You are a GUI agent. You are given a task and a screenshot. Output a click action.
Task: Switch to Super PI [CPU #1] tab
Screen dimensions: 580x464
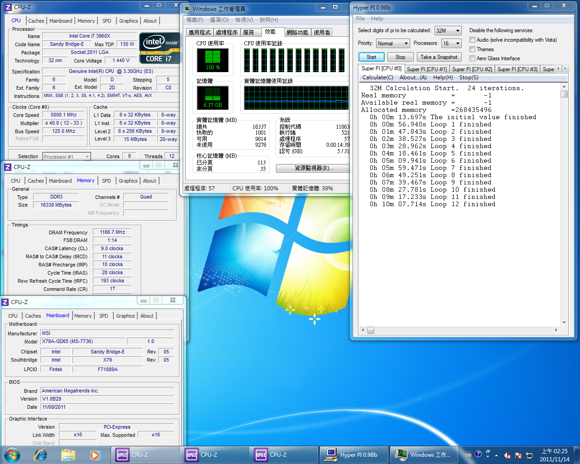pyautogui.click(x=426, y=69)
